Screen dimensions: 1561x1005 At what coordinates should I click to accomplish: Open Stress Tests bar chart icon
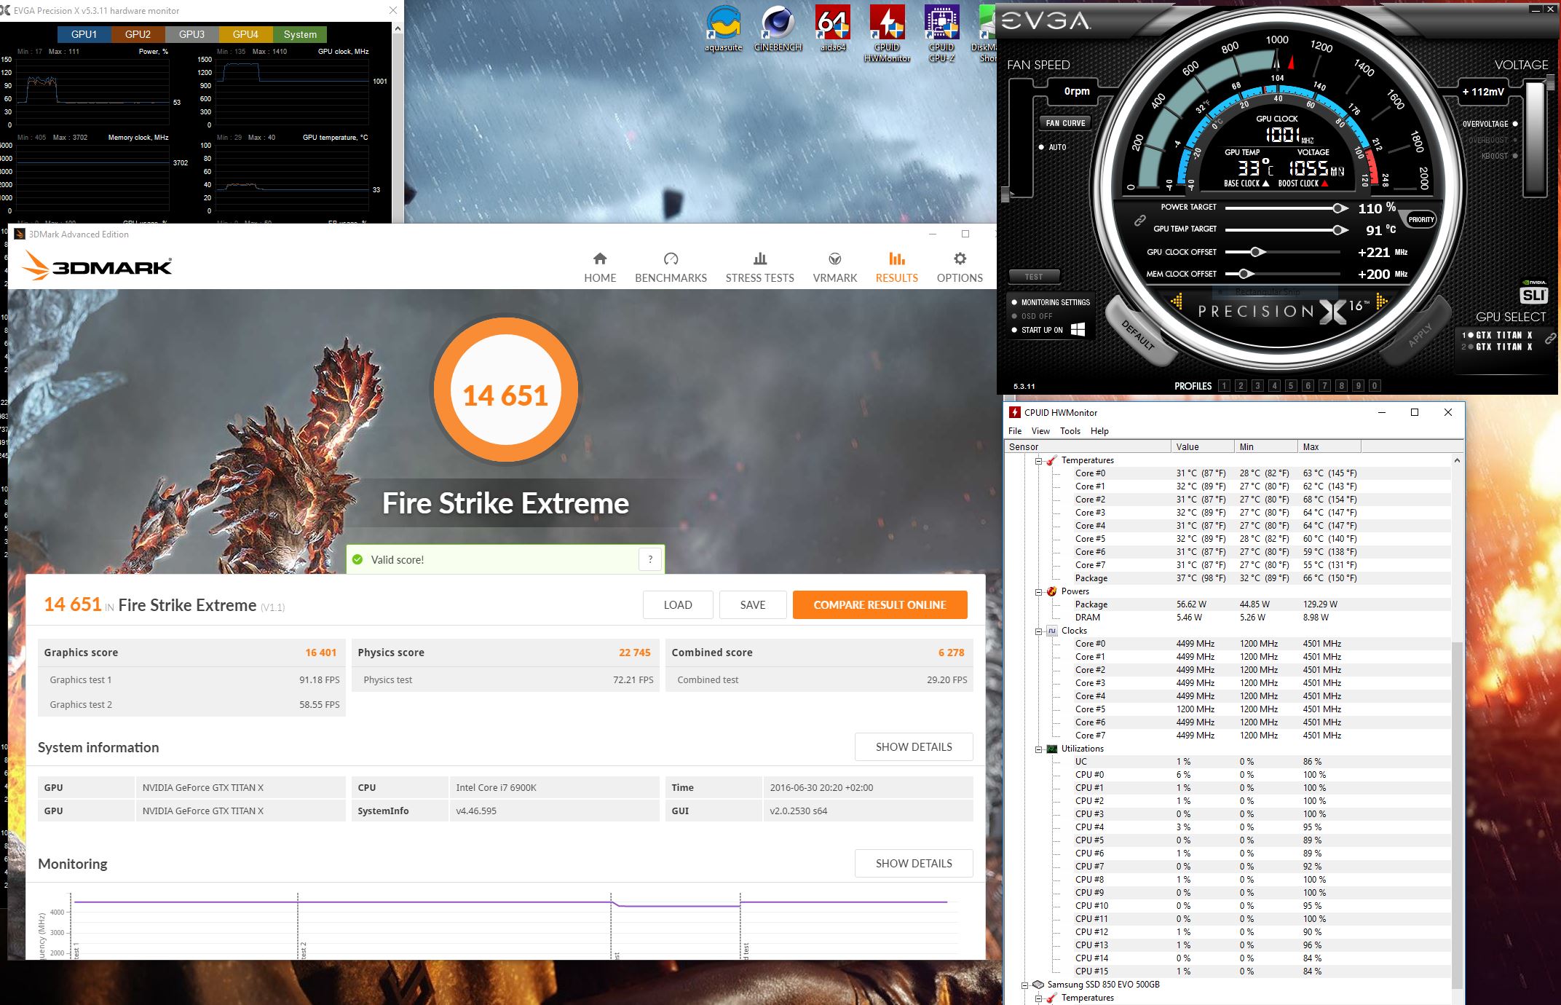(x=760, y=259)
